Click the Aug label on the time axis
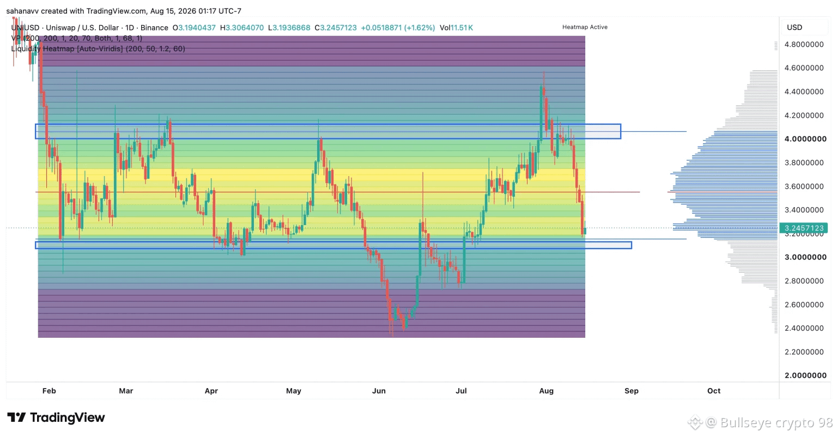 coord(546,391)
